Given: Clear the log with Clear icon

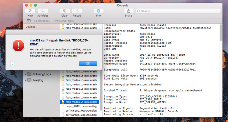Looking at the screenshot, I should click(64, 11).
